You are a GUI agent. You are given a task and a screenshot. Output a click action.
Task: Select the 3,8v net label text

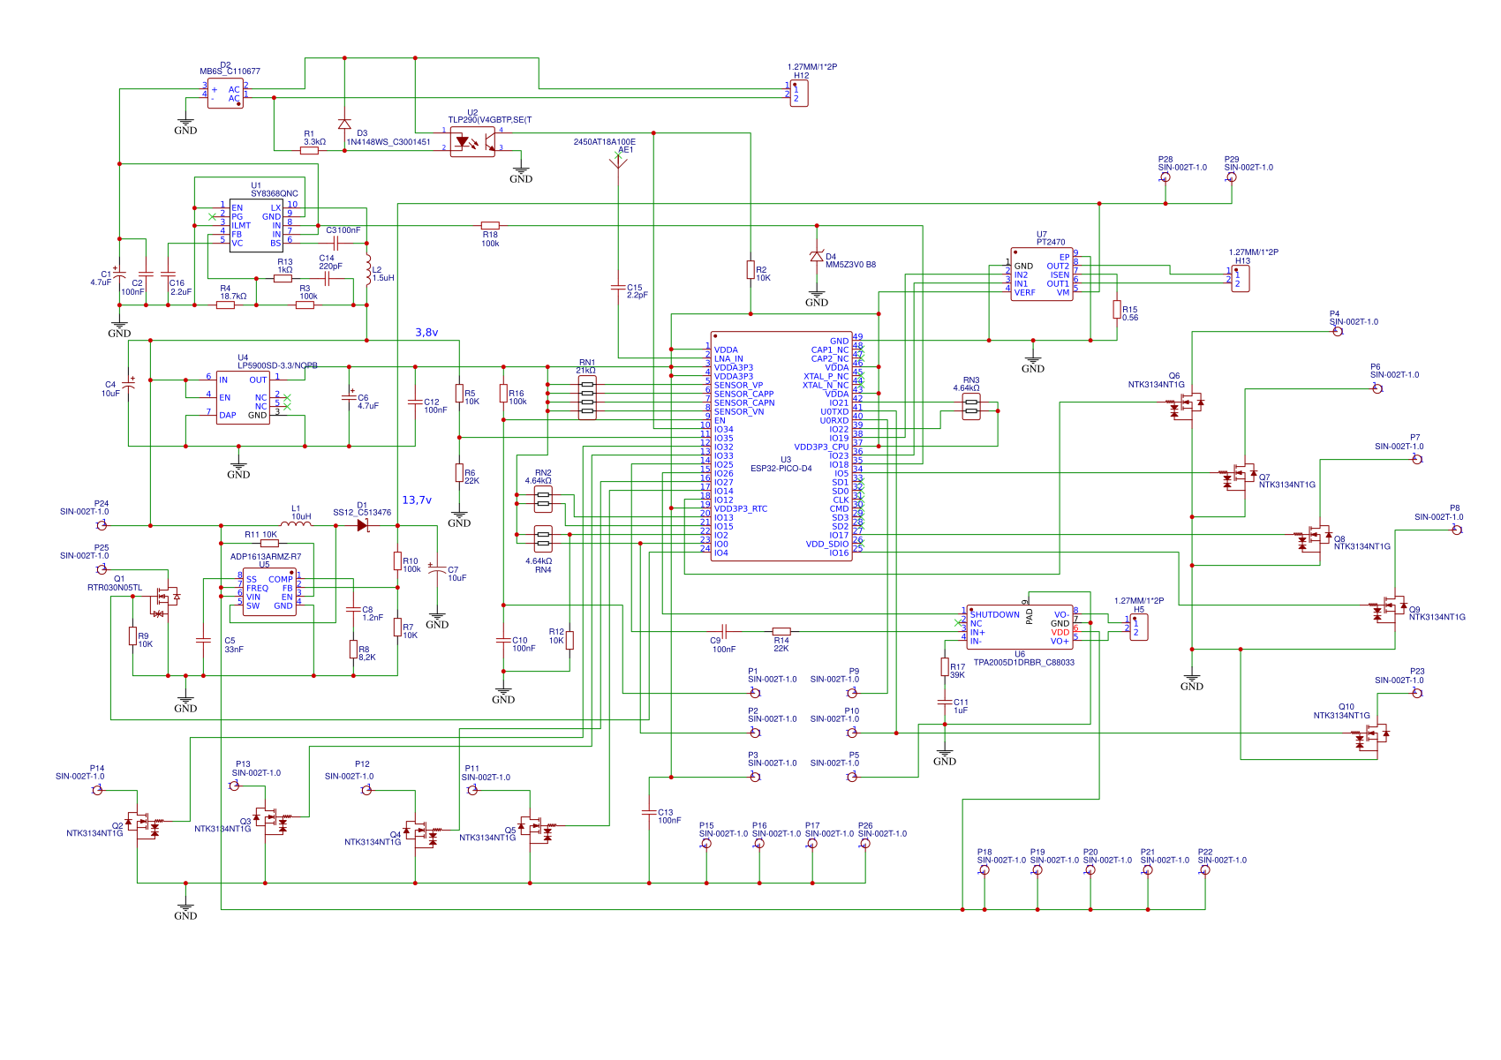pyautogui.click(x=426, y=333)
